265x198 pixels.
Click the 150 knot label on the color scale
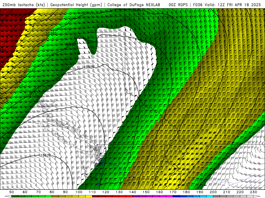click(146, 192)
